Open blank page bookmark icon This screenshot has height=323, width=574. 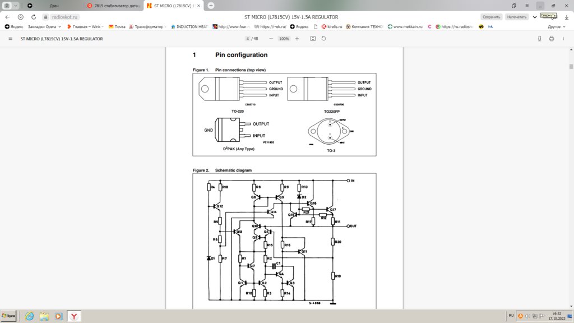pyautogui.click(x=316, y=26)
